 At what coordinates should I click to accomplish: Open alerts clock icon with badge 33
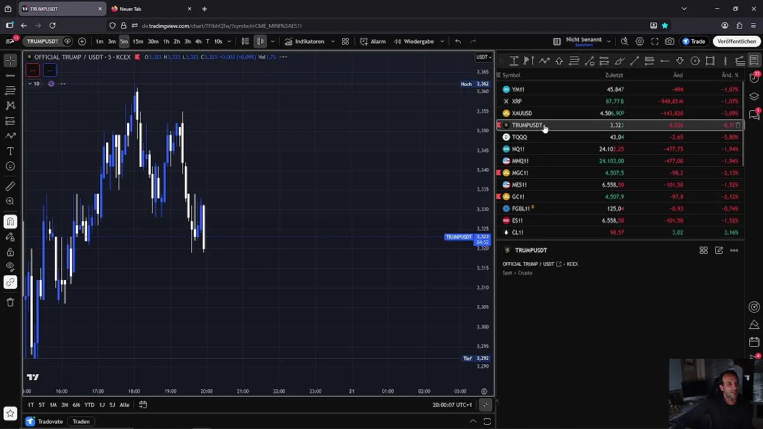coord(754,78)
